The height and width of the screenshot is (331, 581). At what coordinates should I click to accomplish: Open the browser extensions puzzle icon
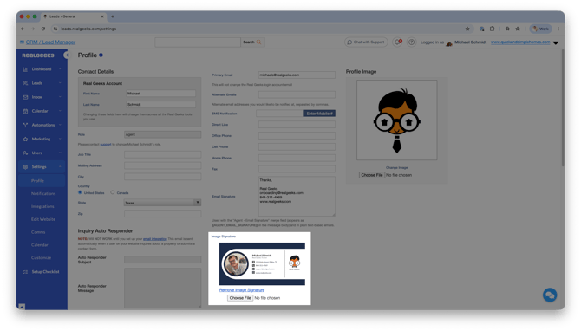coord(492,29)
